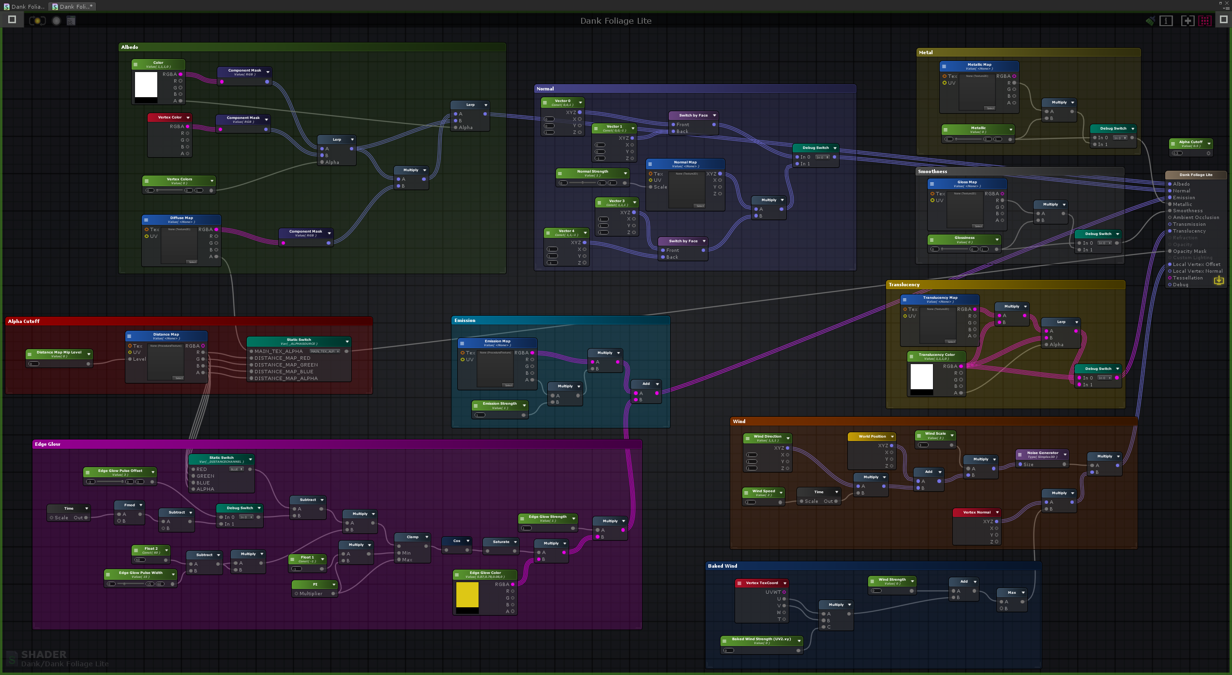Viewport: 1232px width, 675px height.
Task: Click the broom icon to clean unused nodes
Action: (1150, 21)
